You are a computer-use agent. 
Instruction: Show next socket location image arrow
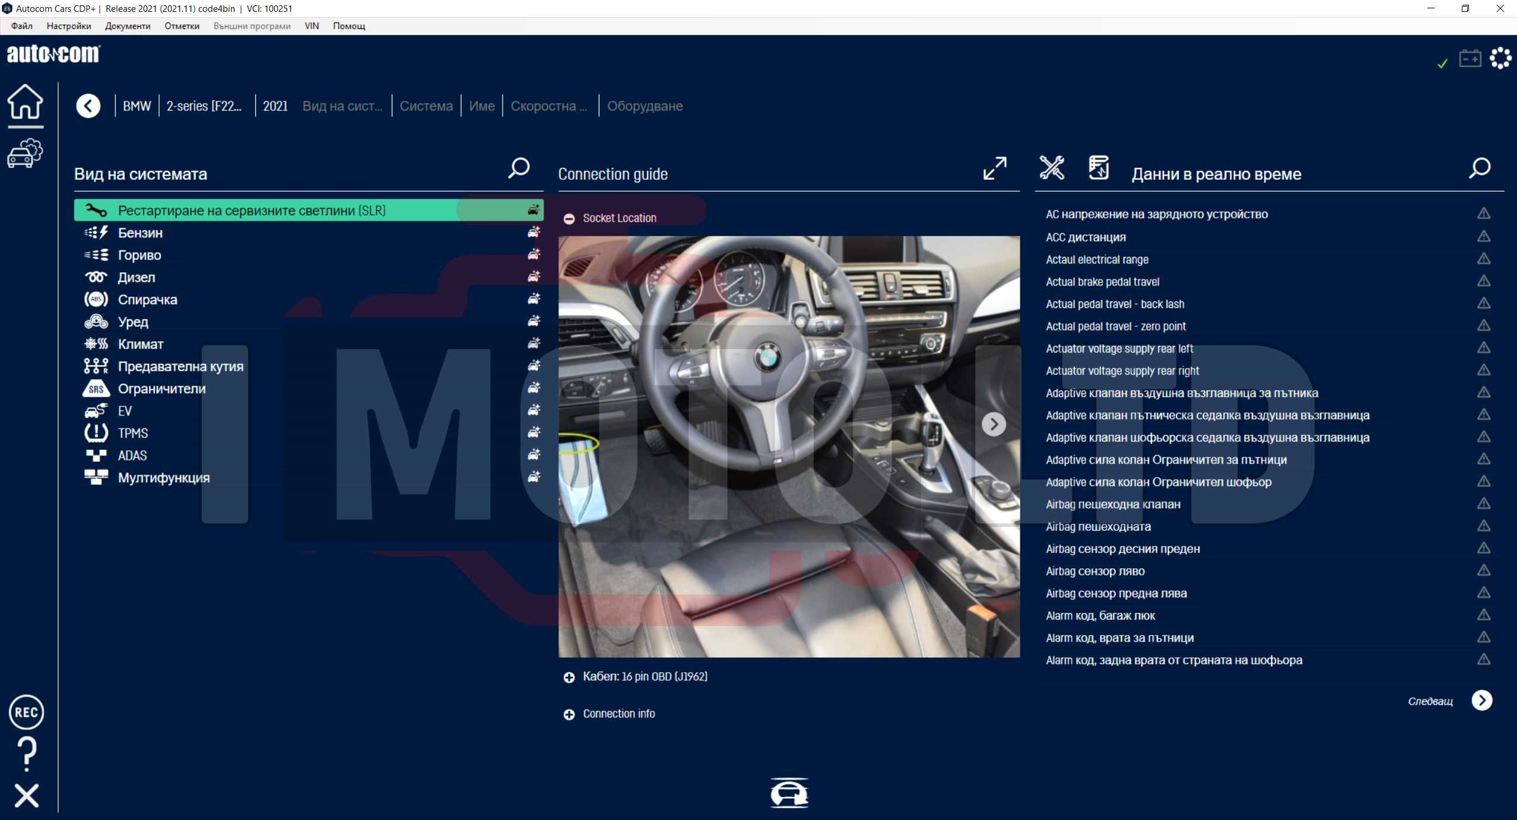click(994, 424)
